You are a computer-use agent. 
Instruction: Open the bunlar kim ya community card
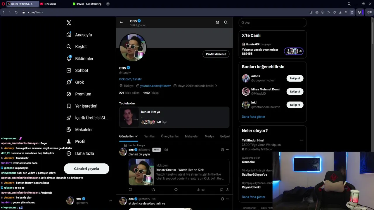[x=174, y=117]
